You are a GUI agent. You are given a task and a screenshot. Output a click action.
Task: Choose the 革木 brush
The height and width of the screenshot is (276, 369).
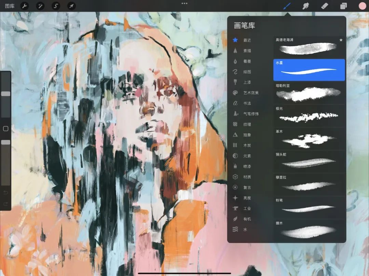click(309, 139)
